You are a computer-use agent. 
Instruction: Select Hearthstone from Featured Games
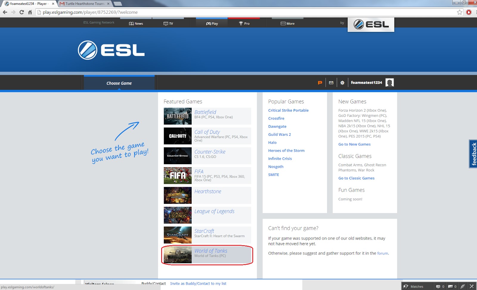pyautogui.click(x=207, y=192)
